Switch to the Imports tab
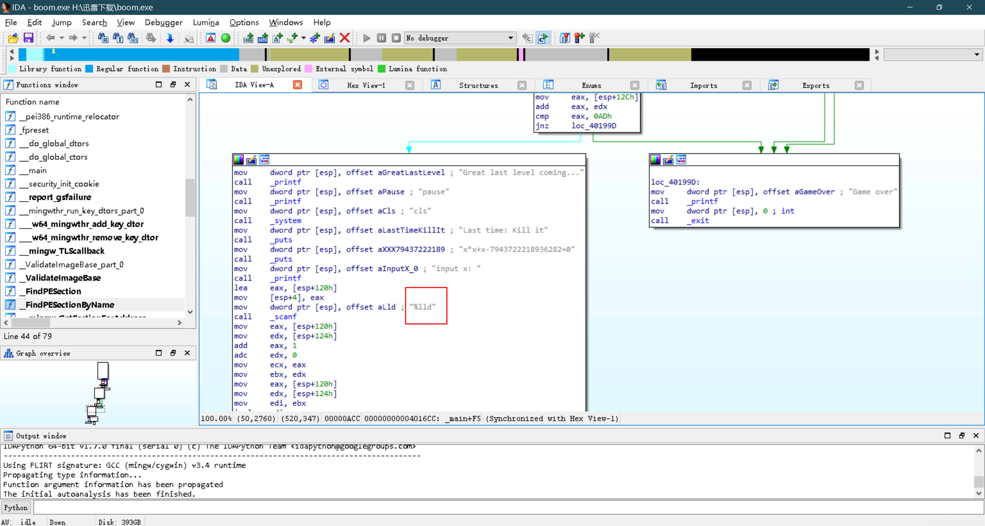The image size is (985, 526). pyautogui.click(x=703, y=85)
